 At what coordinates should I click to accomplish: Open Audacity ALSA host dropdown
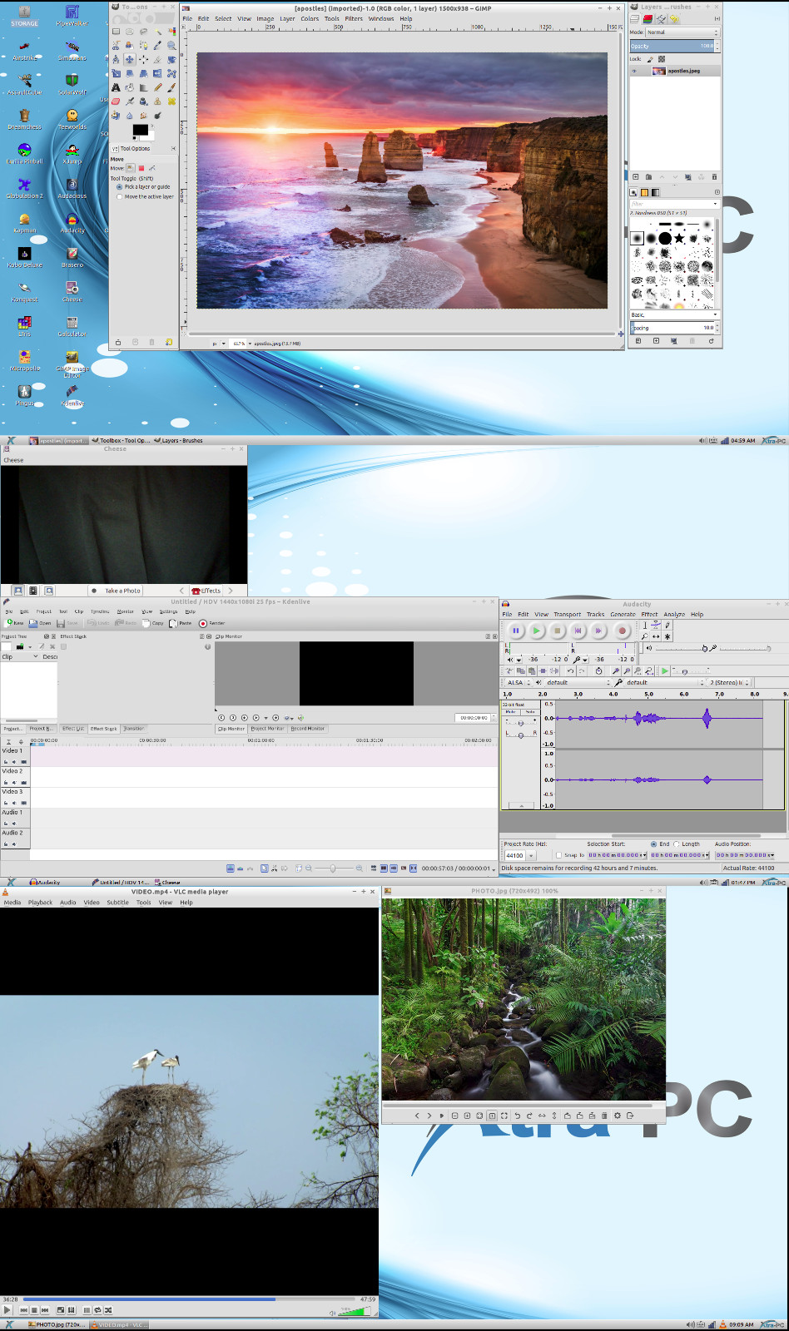coord(519,682)
